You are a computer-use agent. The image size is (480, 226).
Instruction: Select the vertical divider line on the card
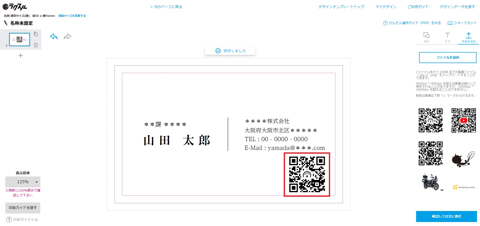[x=228, y=134]
